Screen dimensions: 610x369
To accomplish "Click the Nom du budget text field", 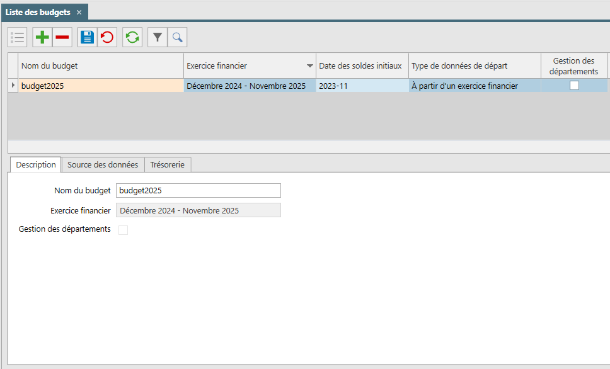I will pos(199,191).
